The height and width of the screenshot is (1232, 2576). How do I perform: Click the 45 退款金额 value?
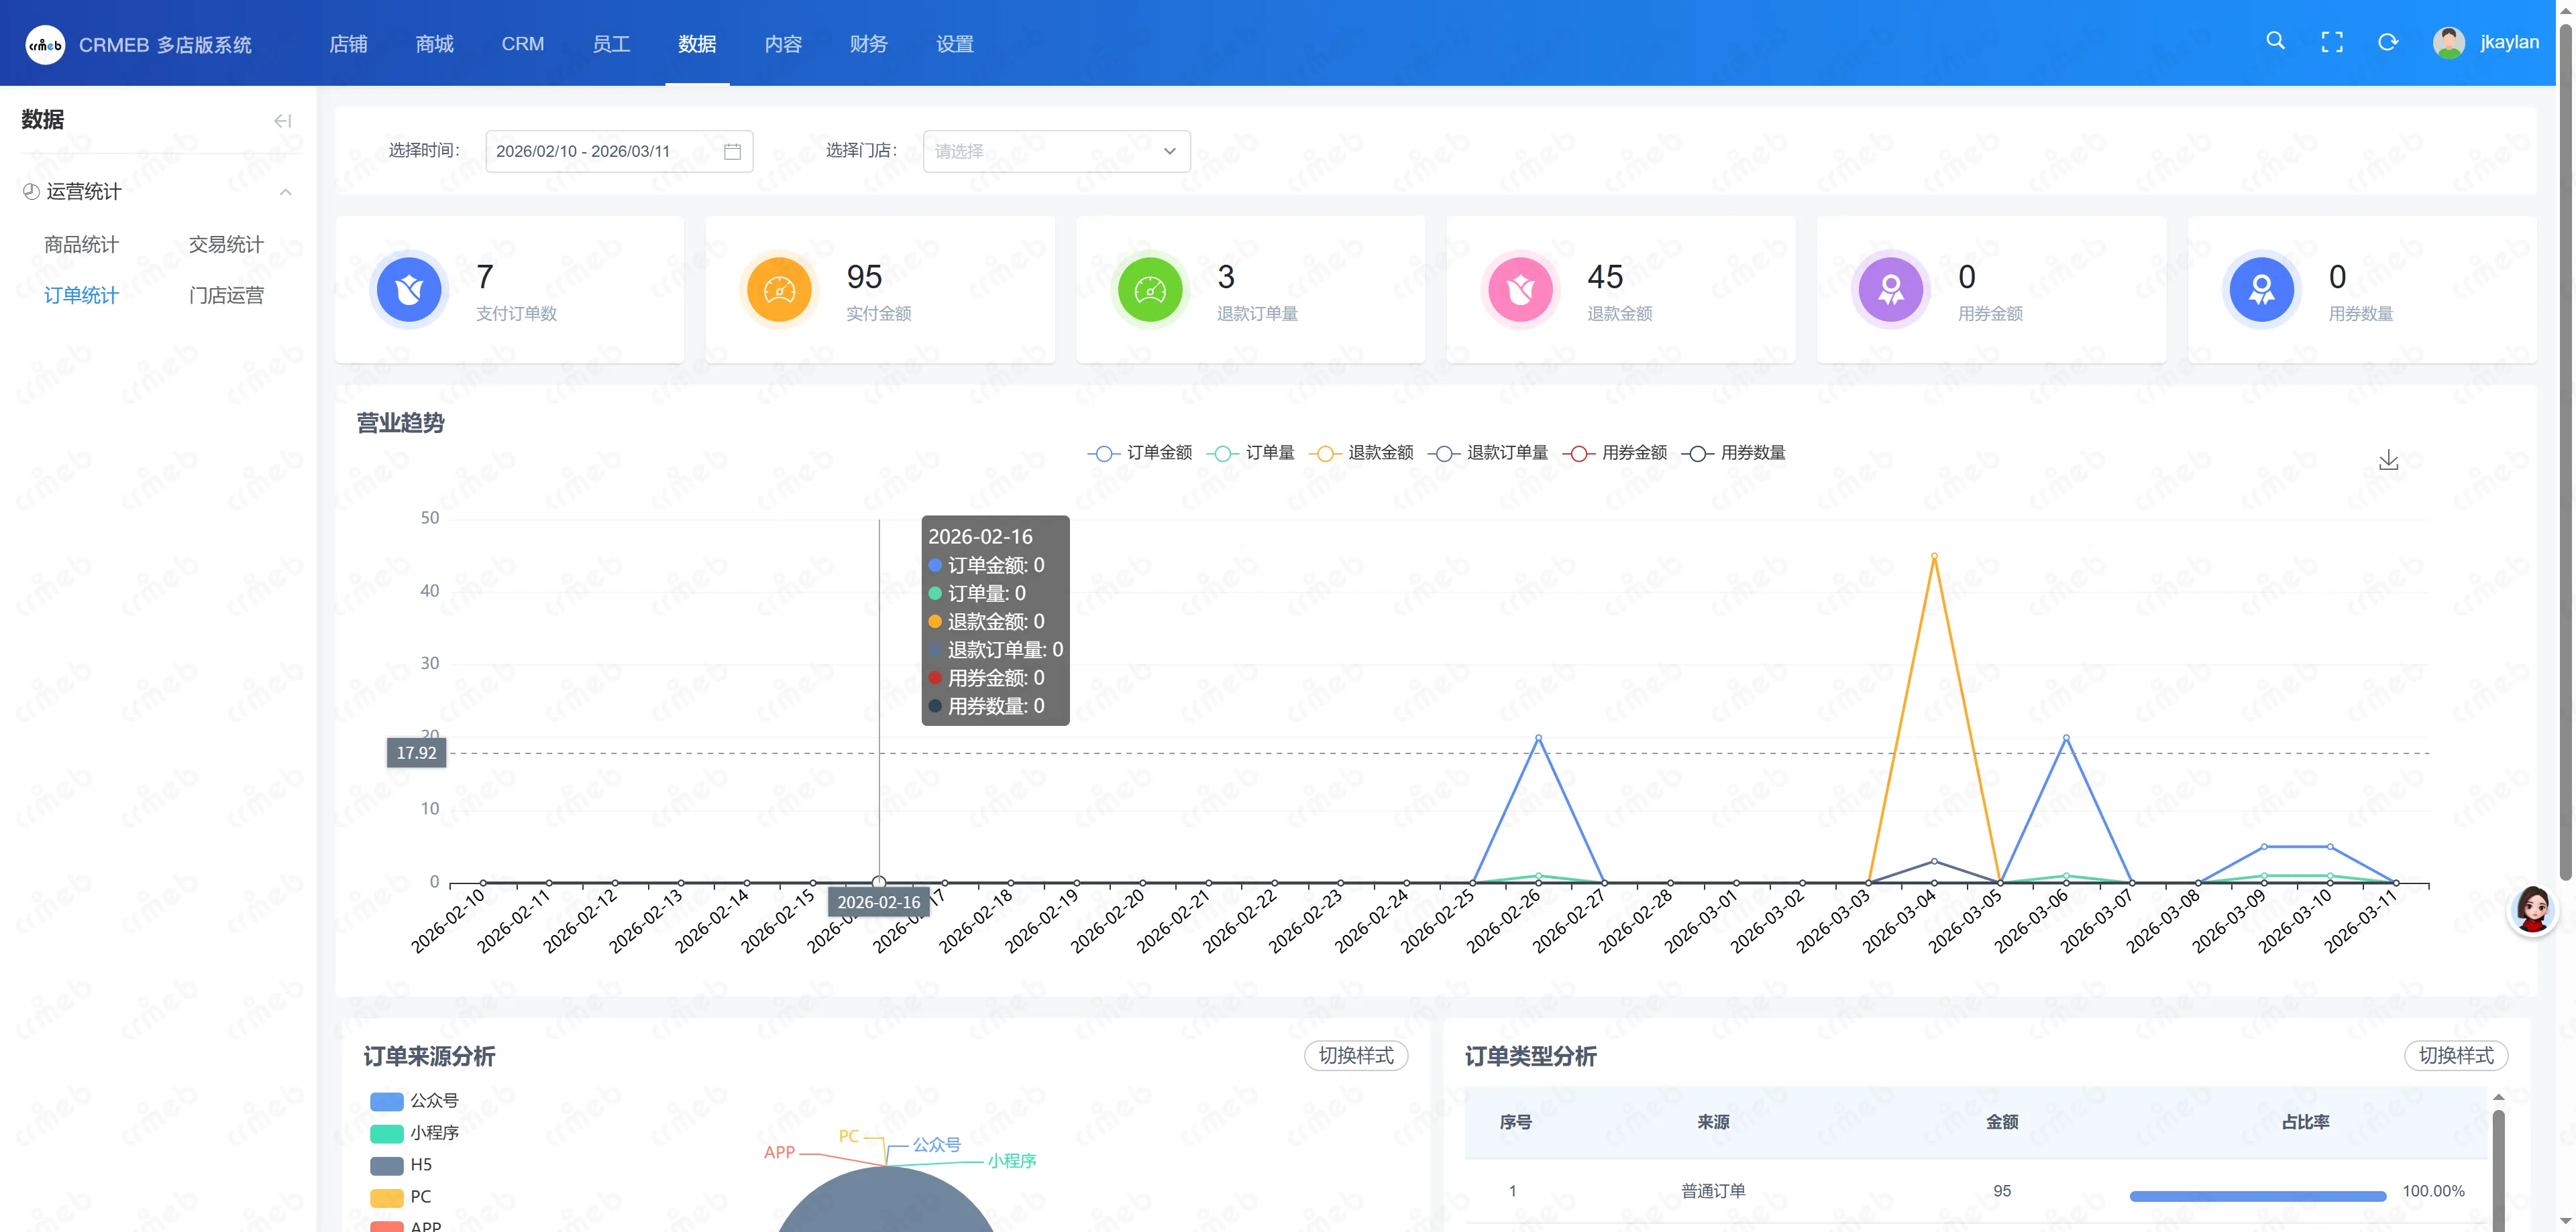[1605, 277]
